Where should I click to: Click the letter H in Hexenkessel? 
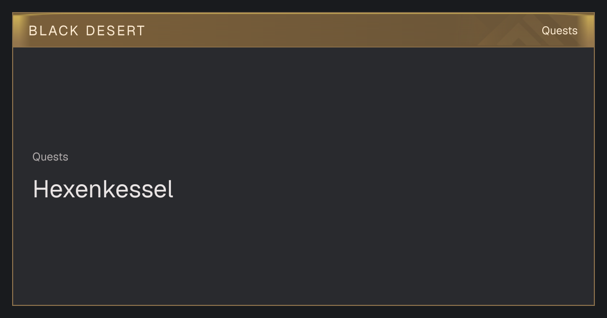pyautogui.click(x=40, y=189)
